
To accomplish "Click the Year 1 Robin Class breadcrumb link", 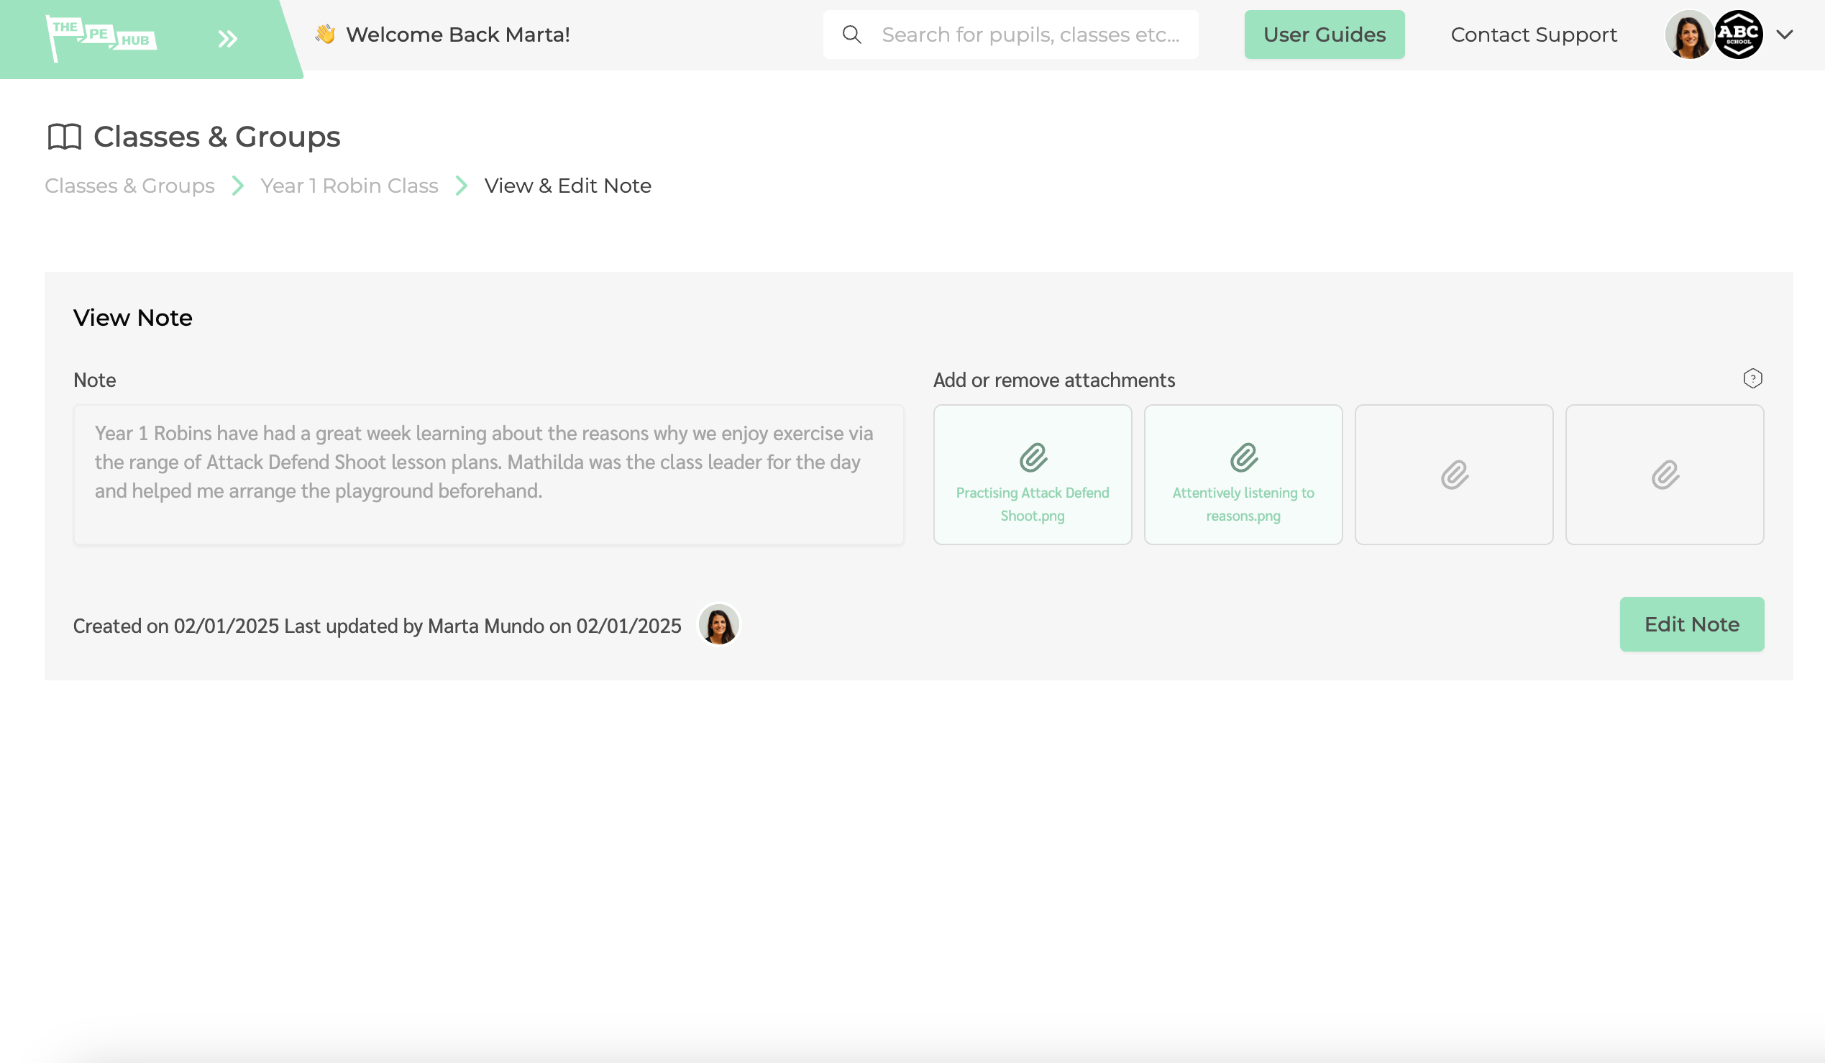I will tap(349, 185).
